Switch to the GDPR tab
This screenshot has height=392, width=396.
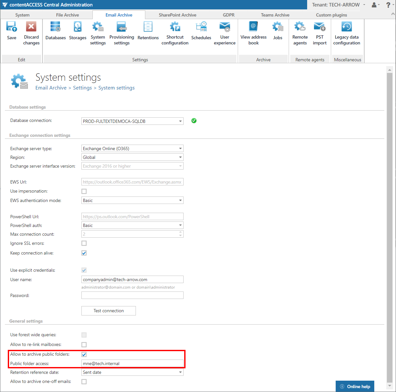click(x=228, y=15)
